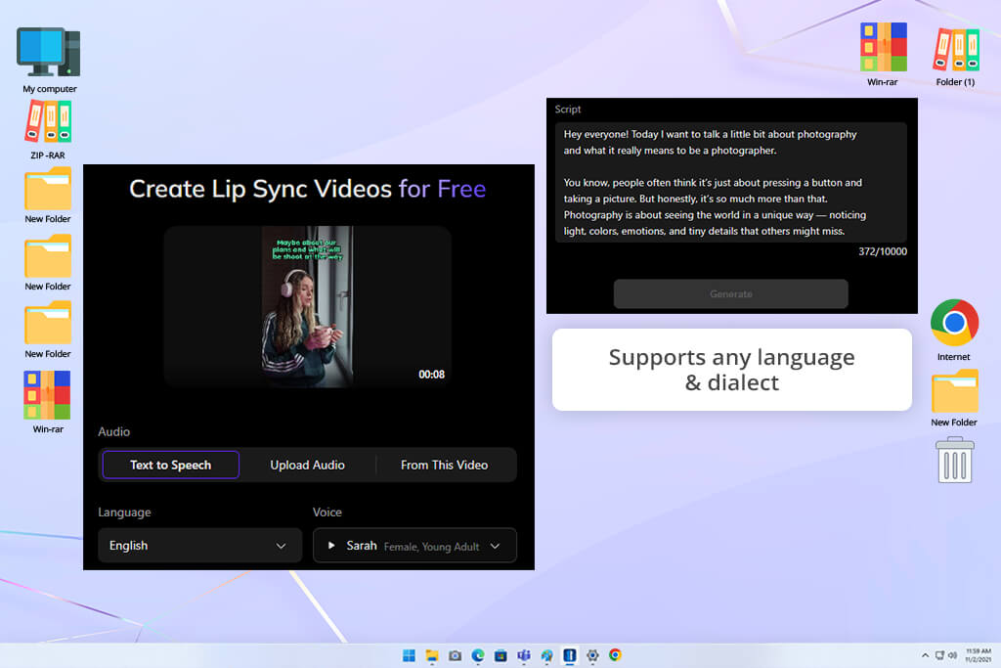Open Microsoft Teams from the taskbar
The image size is (1001, 668).
pyautogui.click(x=524, y=655)
